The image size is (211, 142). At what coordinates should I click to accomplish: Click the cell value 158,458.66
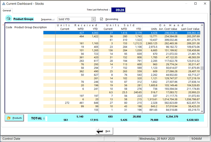pyautogui.click(x=193, y=50)
